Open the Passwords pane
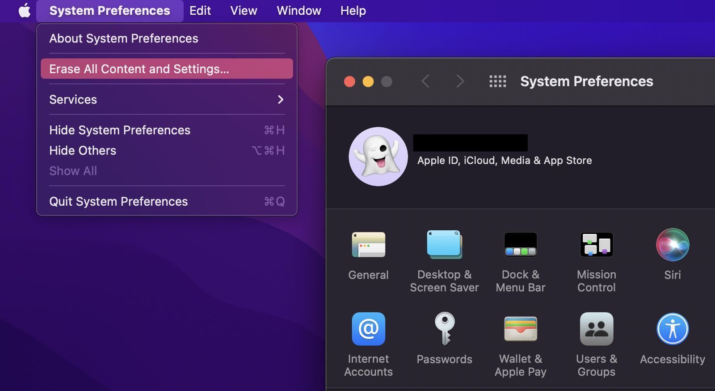 (x=444, y=339)
